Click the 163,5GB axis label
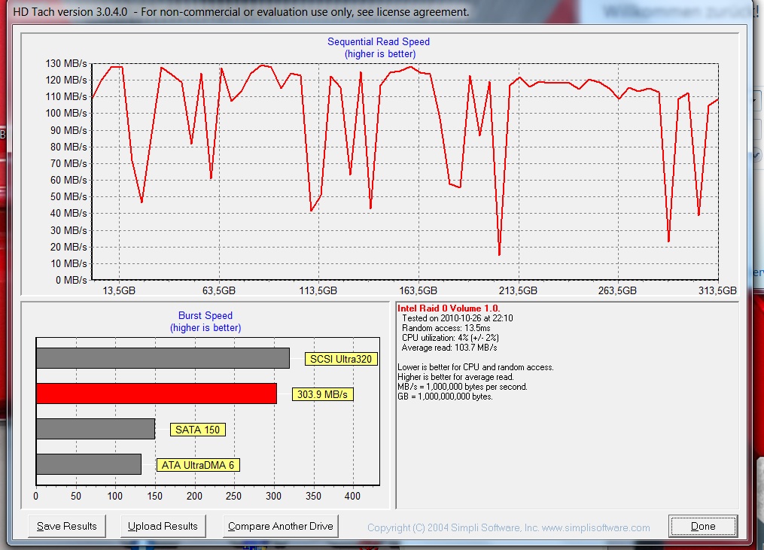764x550 pixels. [418, 291]
